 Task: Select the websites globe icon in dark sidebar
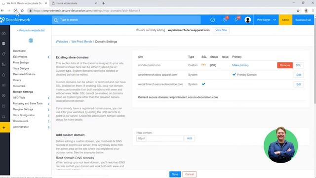tap(3, 44)
